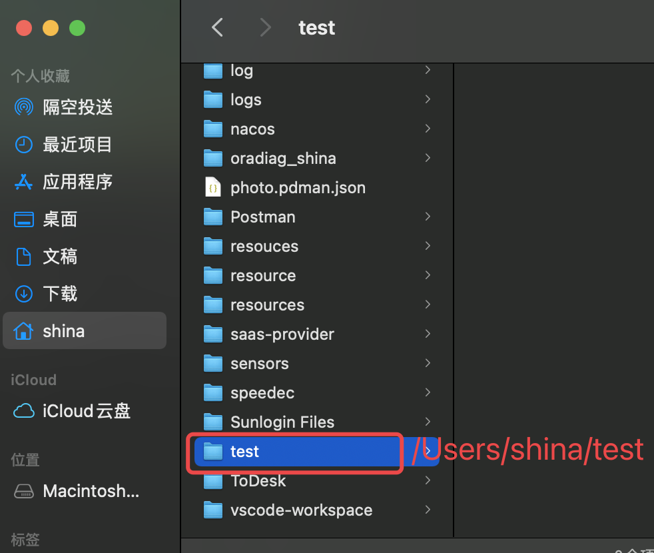Go forward with the right chevron
The image size is (654, 553).
point(265,28)
